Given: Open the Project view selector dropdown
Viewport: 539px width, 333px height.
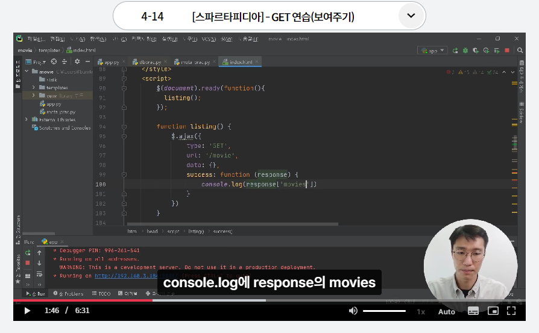Looking at the screenshot, I should [x=36, y=62].
